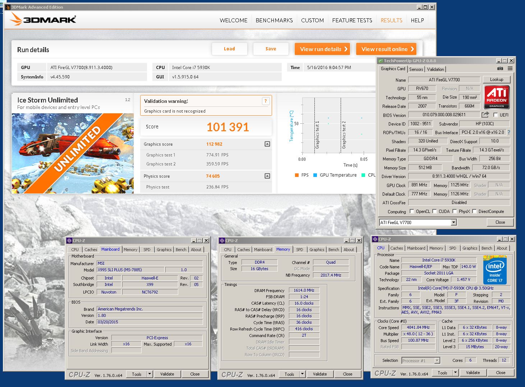Click the Specification field in CPU-Z

[x=456, y=288]
